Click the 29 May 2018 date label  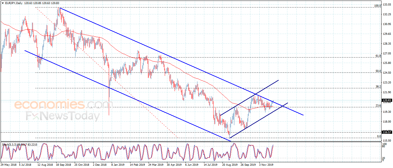[x=9, y=165]
